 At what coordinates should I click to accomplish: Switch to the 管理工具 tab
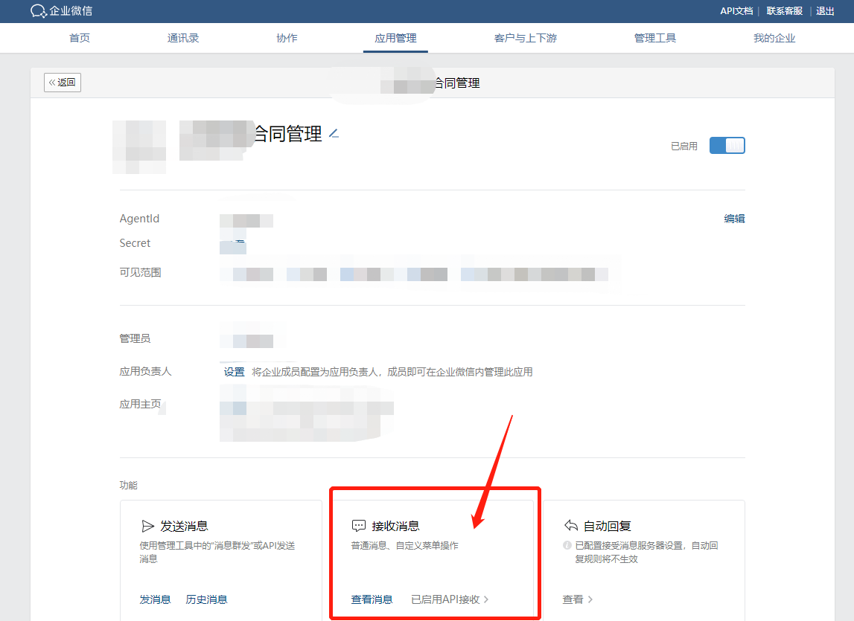[655, 37]
